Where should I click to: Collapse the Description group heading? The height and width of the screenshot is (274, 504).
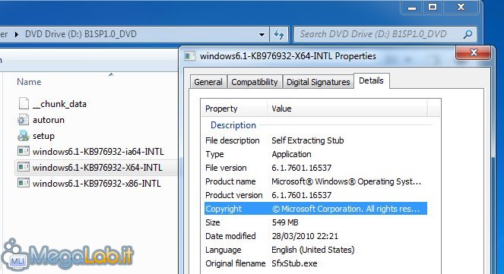(x=233, y=124)
